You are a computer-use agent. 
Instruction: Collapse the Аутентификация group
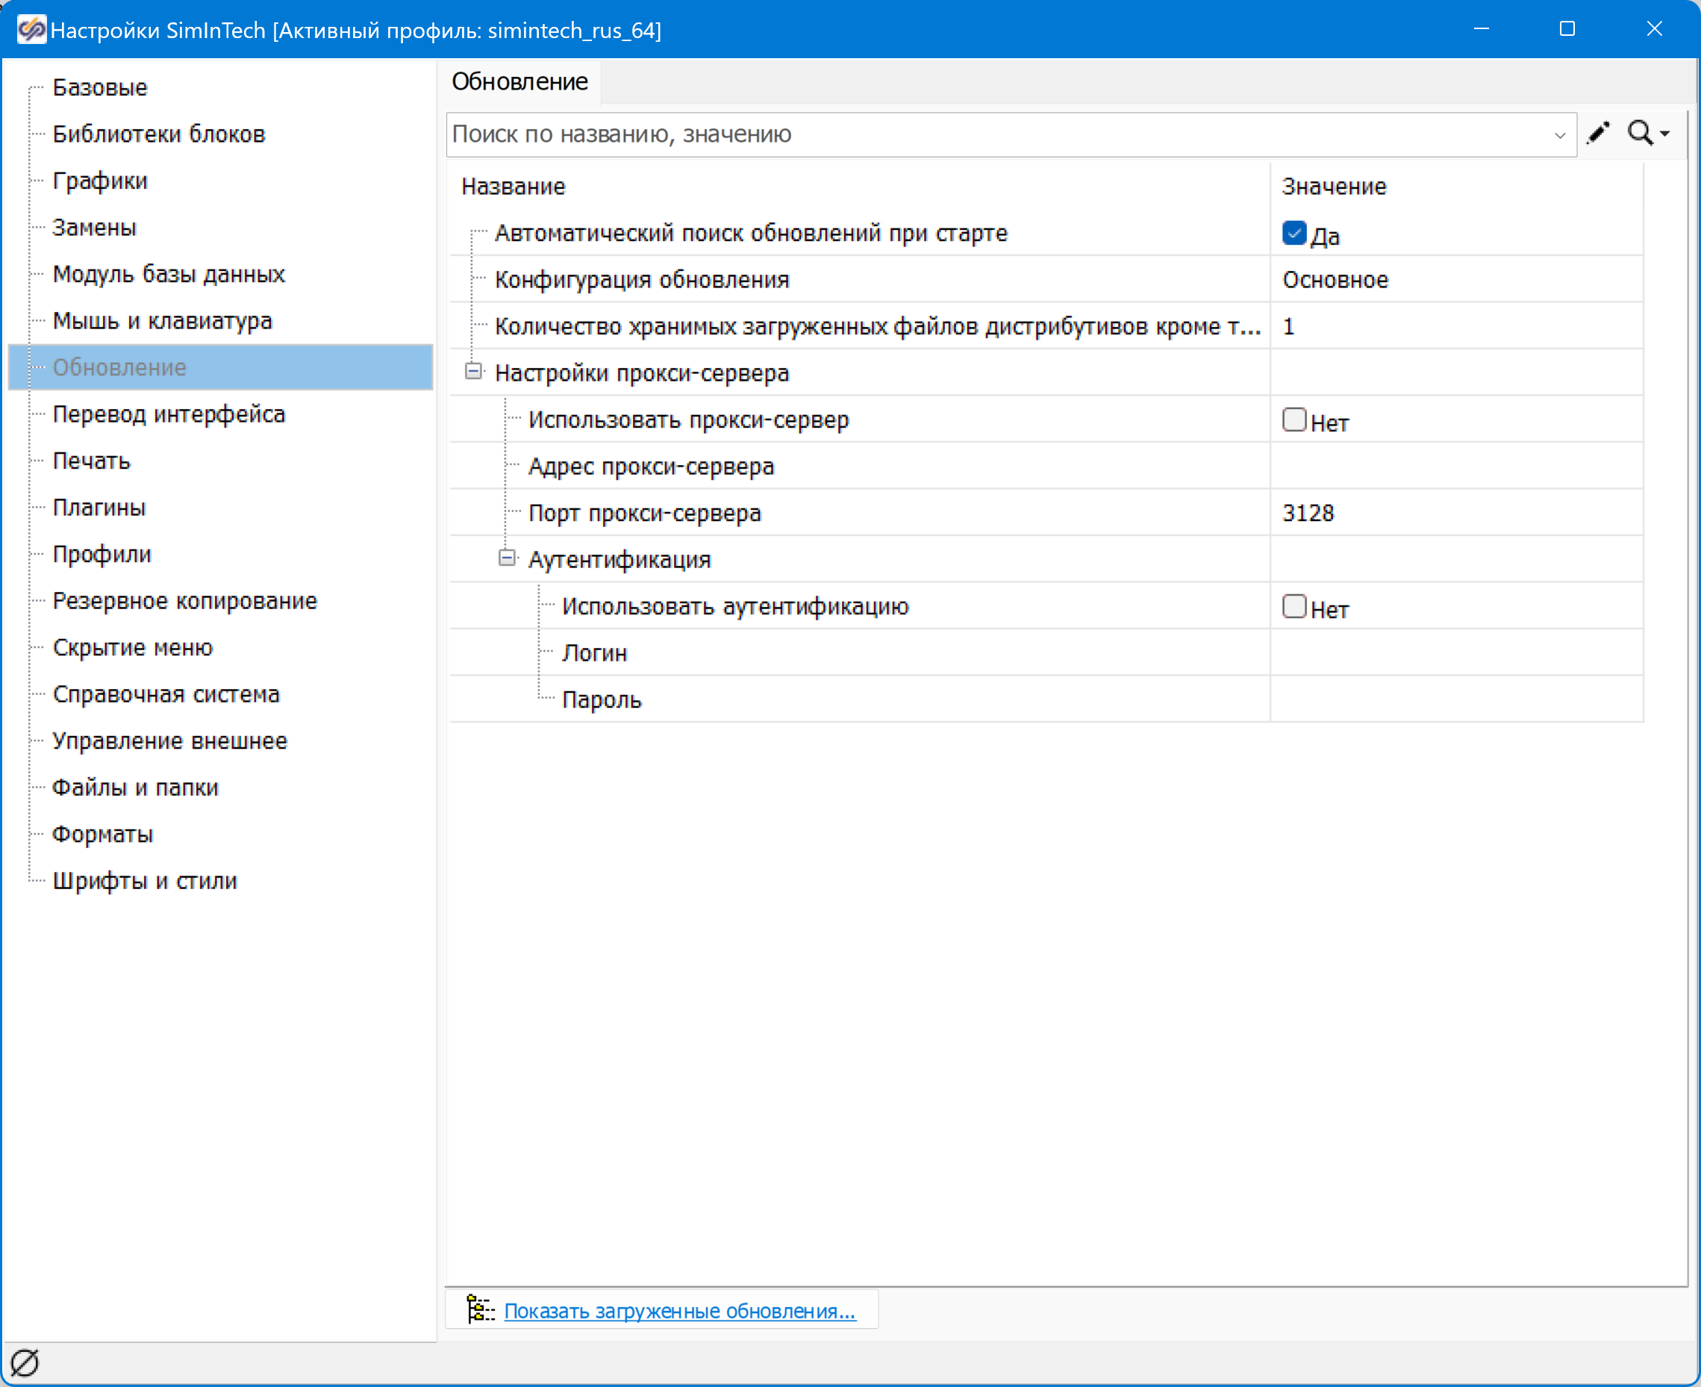(x=508, y=558)
